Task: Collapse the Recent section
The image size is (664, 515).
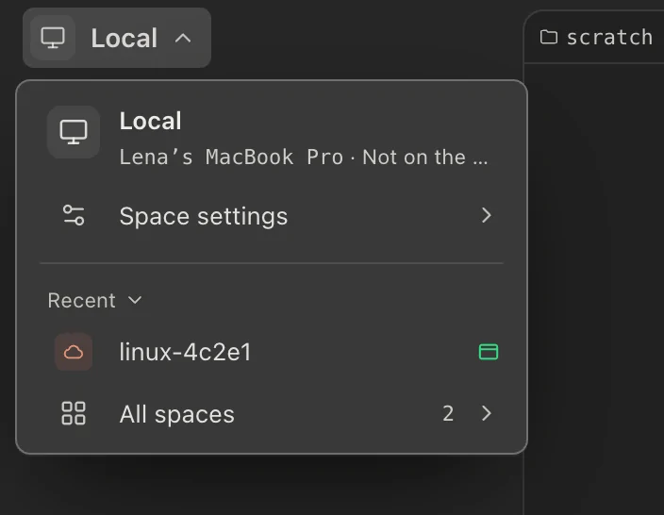Action: (x=95, y=300)
